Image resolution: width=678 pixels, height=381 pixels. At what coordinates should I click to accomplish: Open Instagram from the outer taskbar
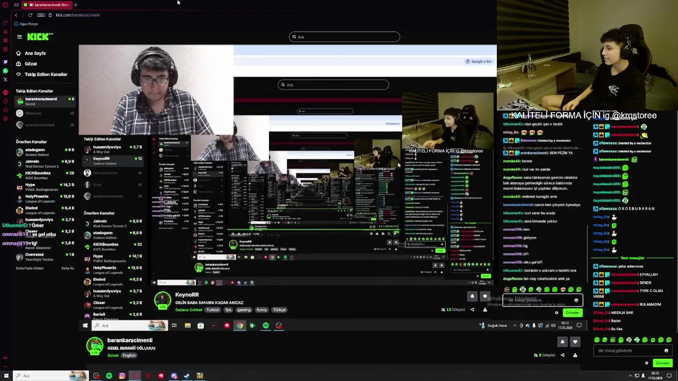pos(122,376)
